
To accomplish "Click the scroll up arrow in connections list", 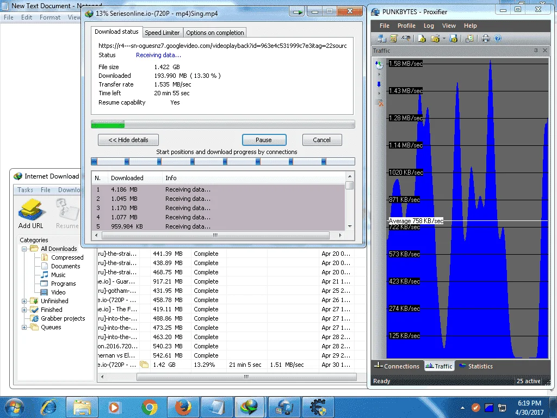I will click(350, 176).
